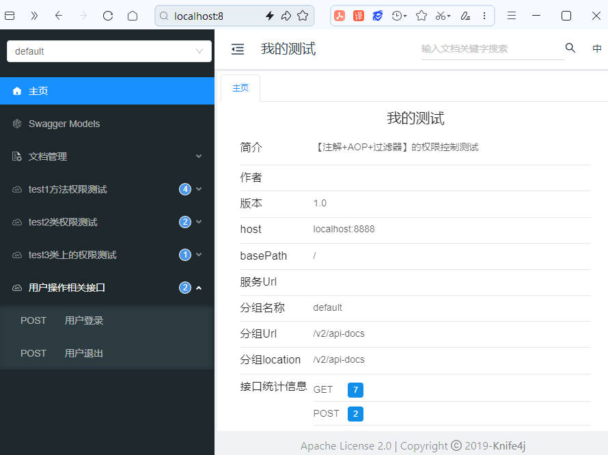This screenshot has width=608, height=455.
Task: Click the cloud icon beside test3类上的权限测试
Action: (x=17, y=255)
